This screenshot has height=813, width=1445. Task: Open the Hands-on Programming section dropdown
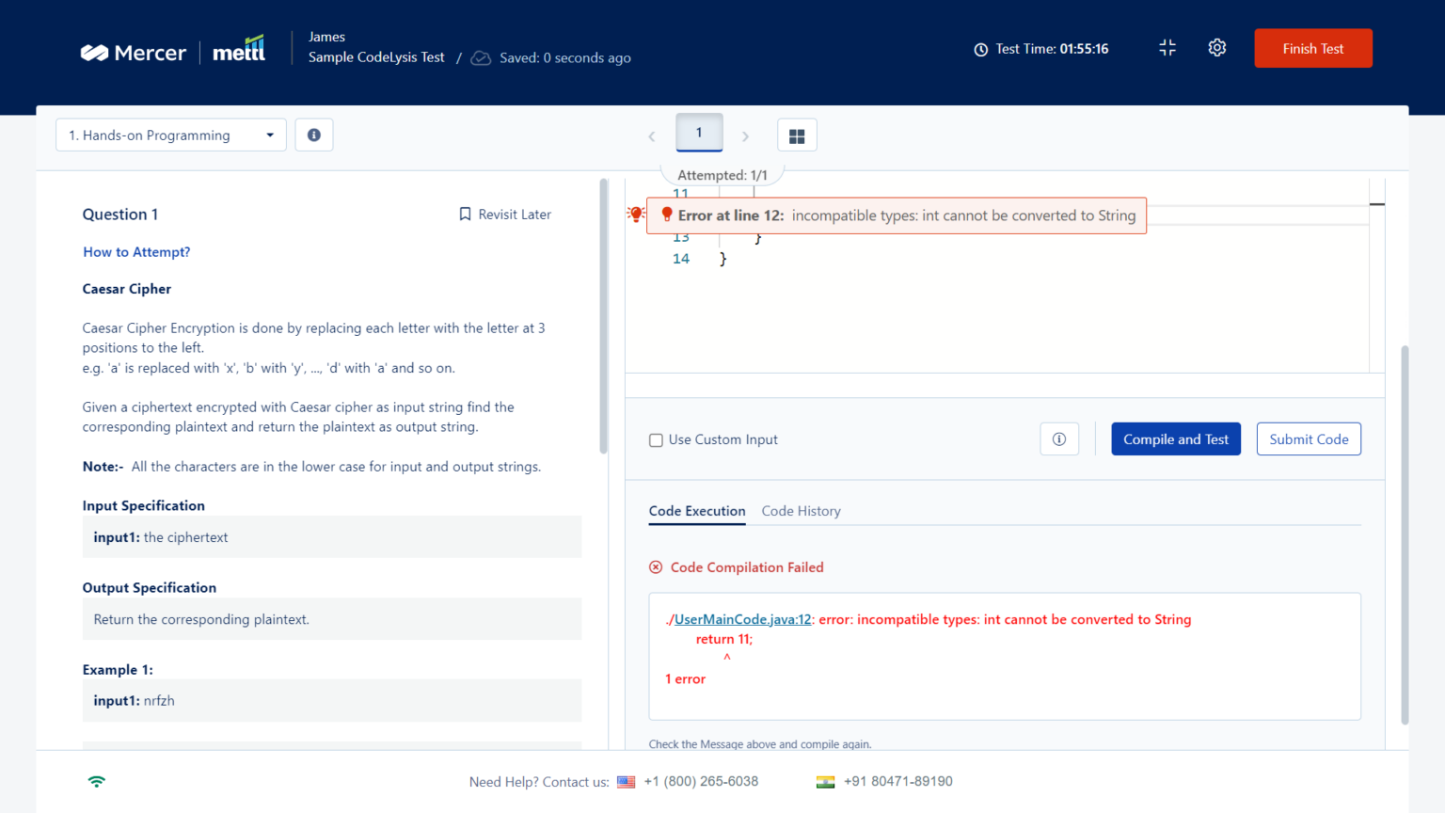(170, 135)
